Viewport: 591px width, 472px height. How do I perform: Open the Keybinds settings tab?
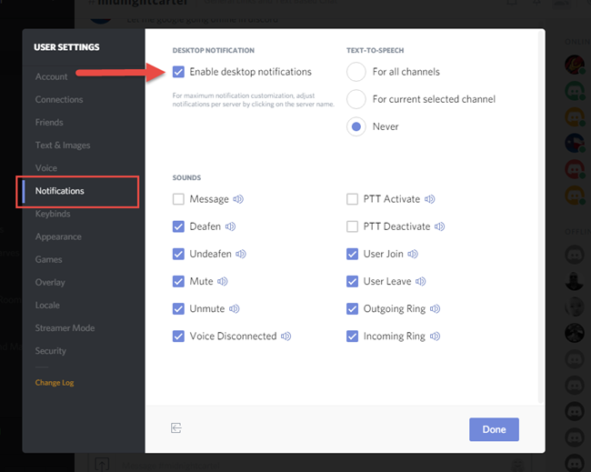click(53, 214)
